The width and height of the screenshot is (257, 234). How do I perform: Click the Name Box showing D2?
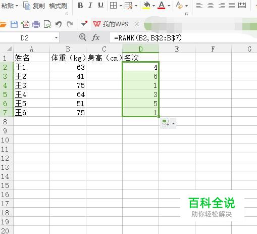25,38
